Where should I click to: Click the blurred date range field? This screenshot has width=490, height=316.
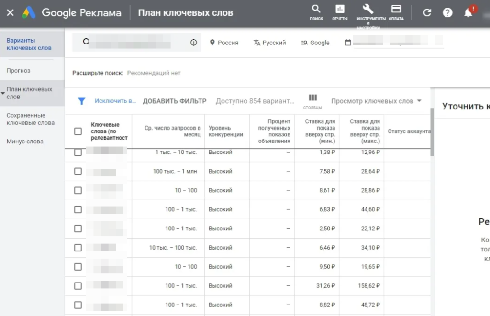[398, 41]
